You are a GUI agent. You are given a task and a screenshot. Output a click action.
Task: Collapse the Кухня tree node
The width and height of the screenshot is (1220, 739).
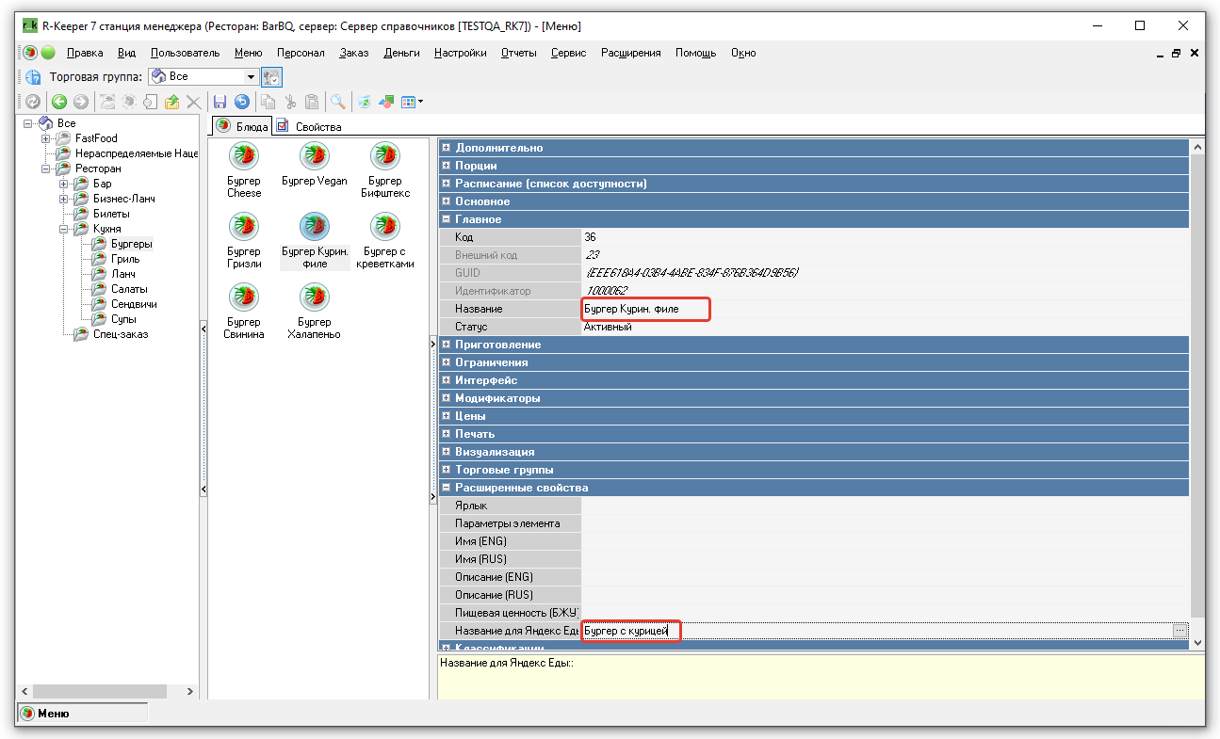point(63,229)
